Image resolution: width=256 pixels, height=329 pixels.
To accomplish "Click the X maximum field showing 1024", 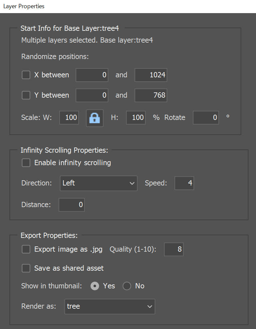I will click(151, 75).
